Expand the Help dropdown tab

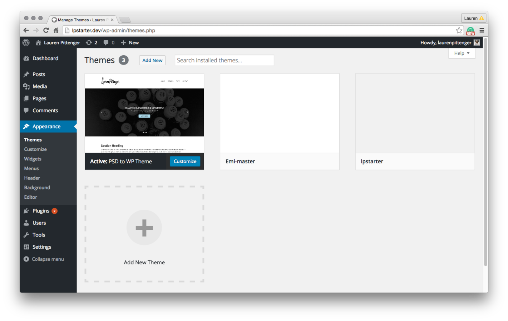click(x=462, y=53)
